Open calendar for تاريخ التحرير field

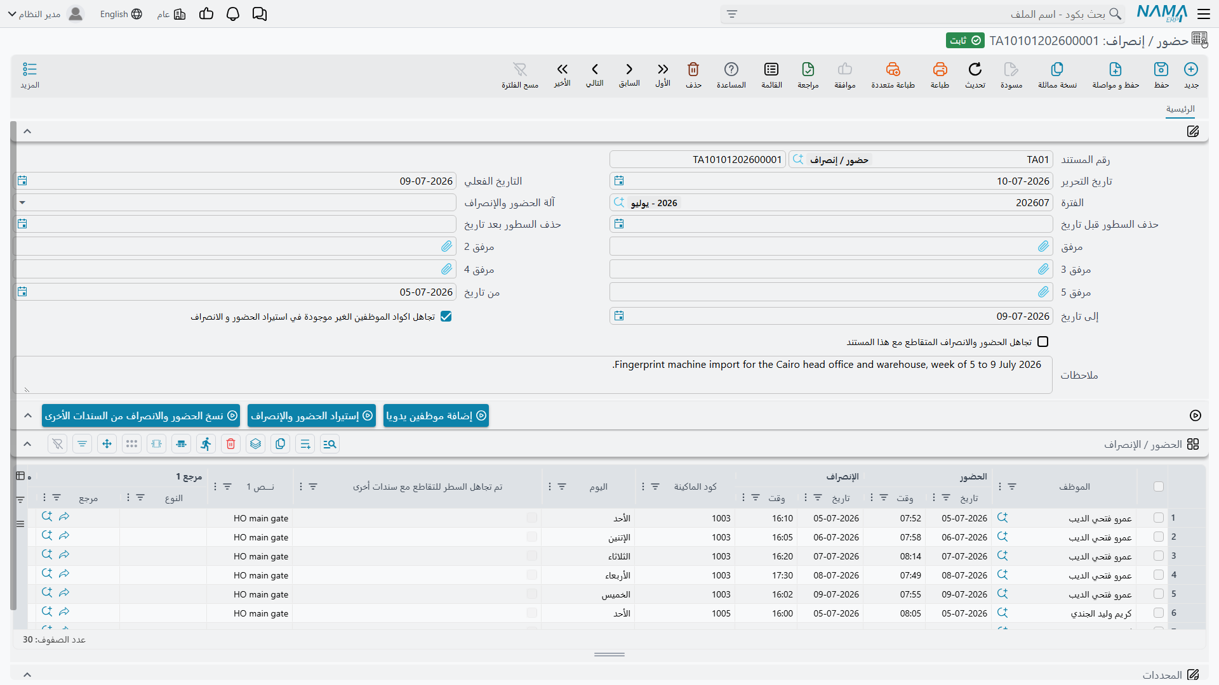point(619,181)
